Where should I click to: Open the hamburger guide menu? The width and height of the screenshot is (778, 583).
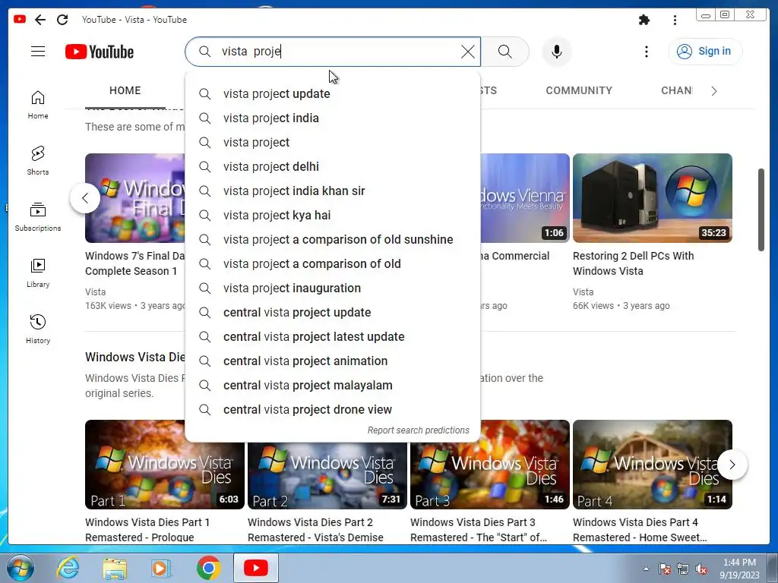click(38, 52)
